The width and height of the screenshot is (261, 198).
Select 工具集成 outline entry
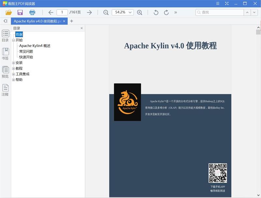[x=23, y=74]
